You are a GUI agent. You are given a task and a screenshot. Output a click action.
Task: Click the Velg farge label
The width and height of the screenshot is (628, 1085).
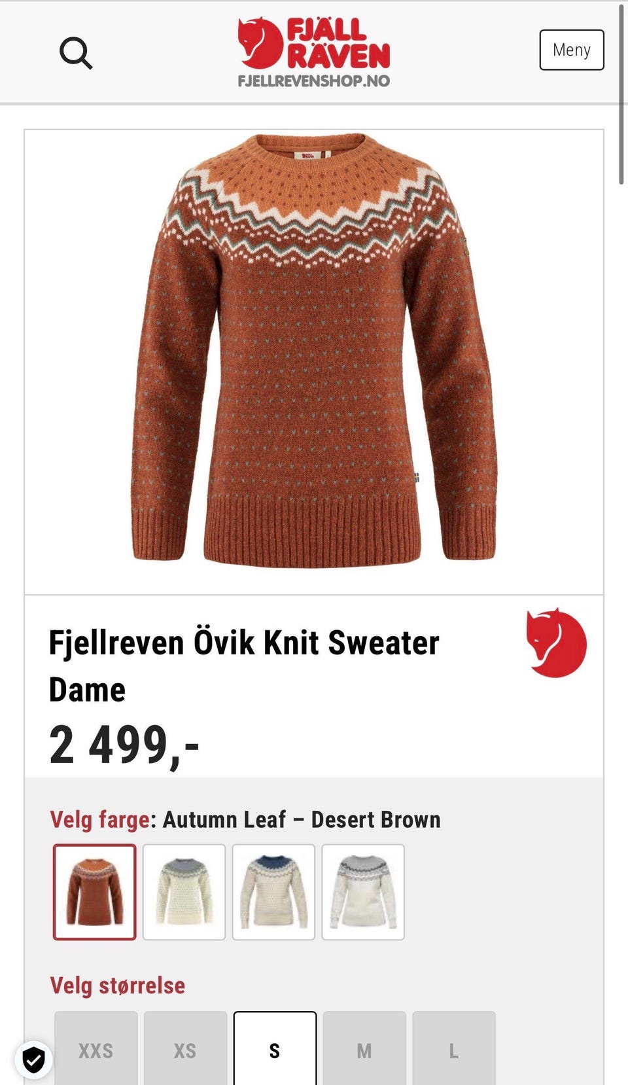point(100,819)
